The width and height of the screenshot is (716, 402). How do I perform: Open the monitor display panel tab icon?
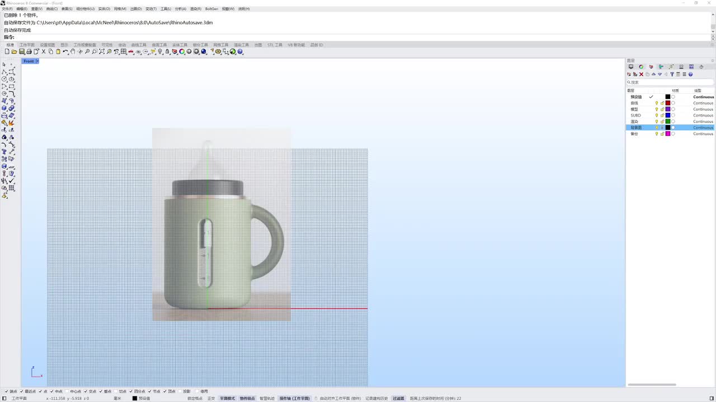tap(631, 66)
